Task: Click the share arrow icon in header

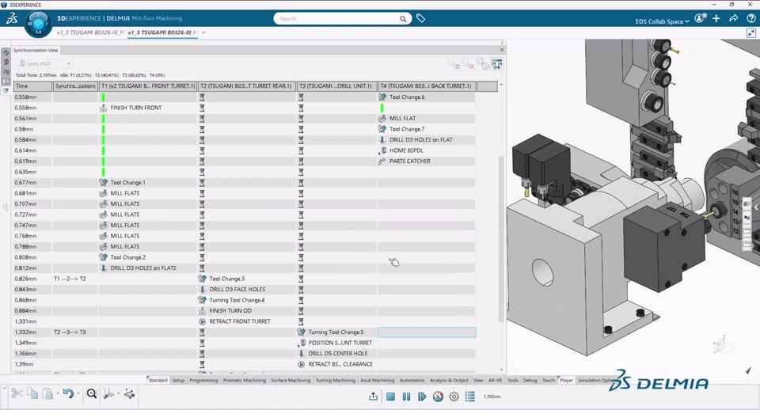Action: pyautogui.click(x=734, y=18)
